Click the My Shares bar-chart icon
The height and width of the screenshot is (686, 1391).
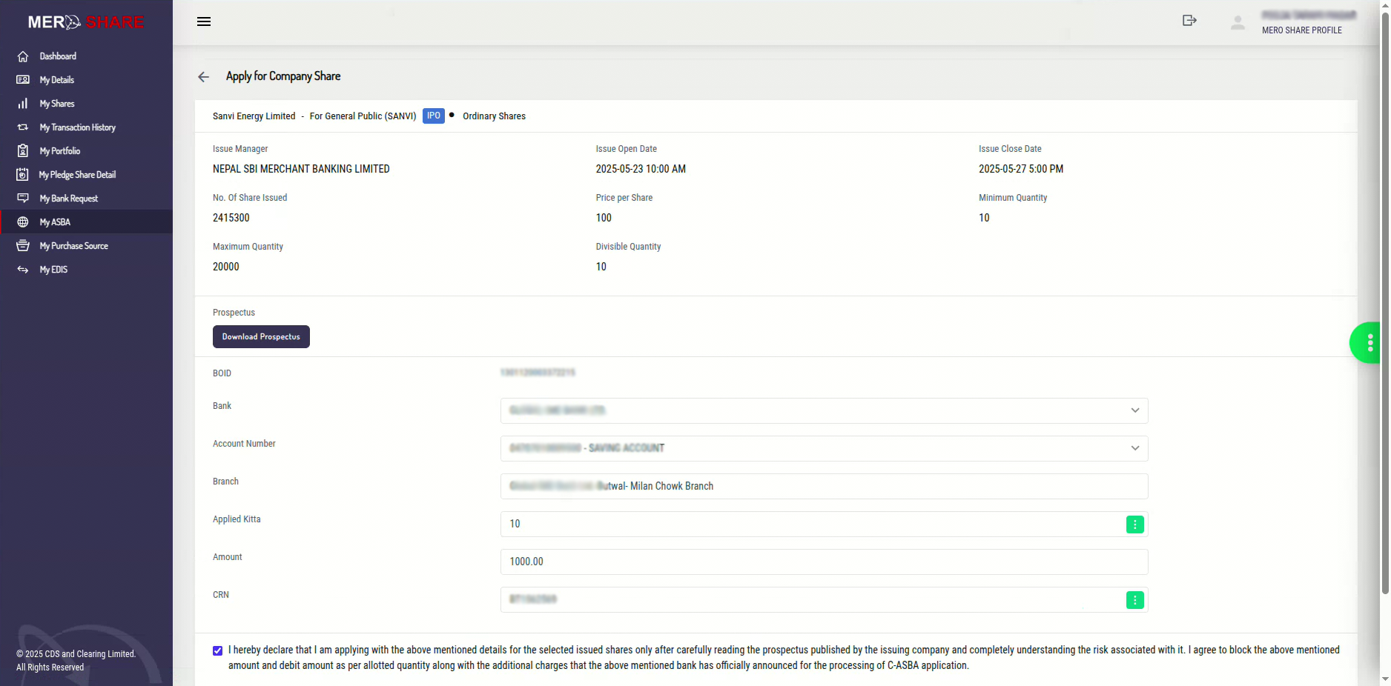click(23, 104)
